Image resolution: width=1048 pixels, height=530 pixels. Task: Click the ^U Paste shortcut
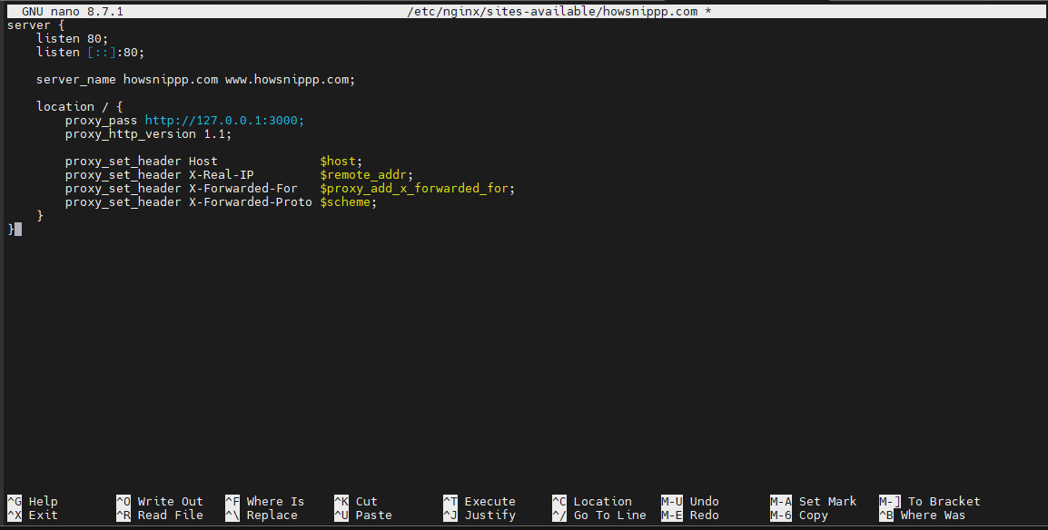[x=363, y=515]
